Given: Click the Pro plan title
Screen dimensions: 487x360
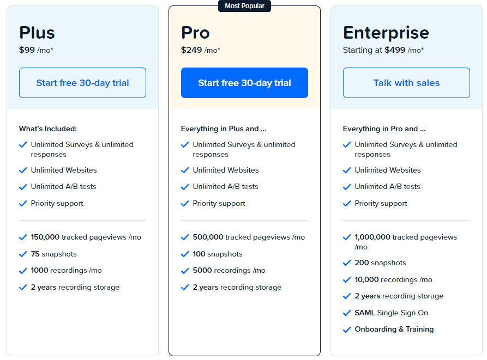Looking at the screenshot, I should point(195,33).
